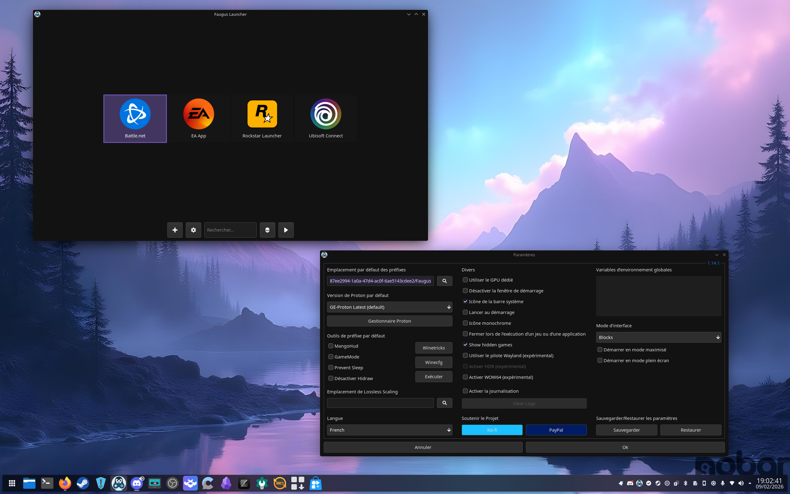Expand the French language dropdown
Image resolution: width=790 pixels, height=494 pixels.
tap(389, 430)
